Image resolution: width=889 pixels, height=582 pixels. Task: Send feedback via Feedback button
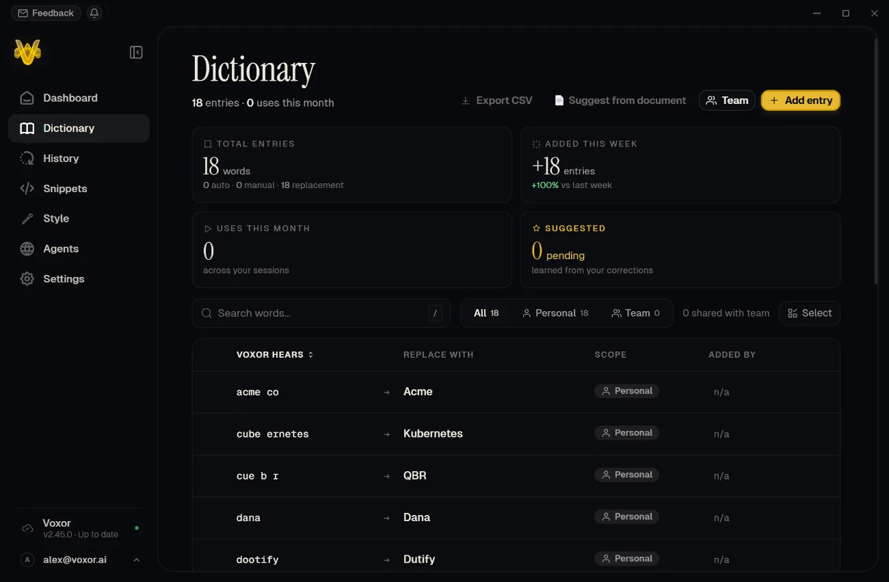(46, 13)
